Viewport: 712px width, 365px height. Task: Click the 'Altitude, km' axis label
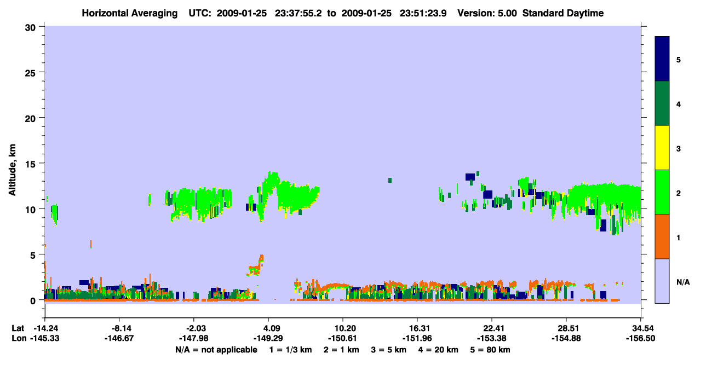pyautogui.click(x=13, y=169)
